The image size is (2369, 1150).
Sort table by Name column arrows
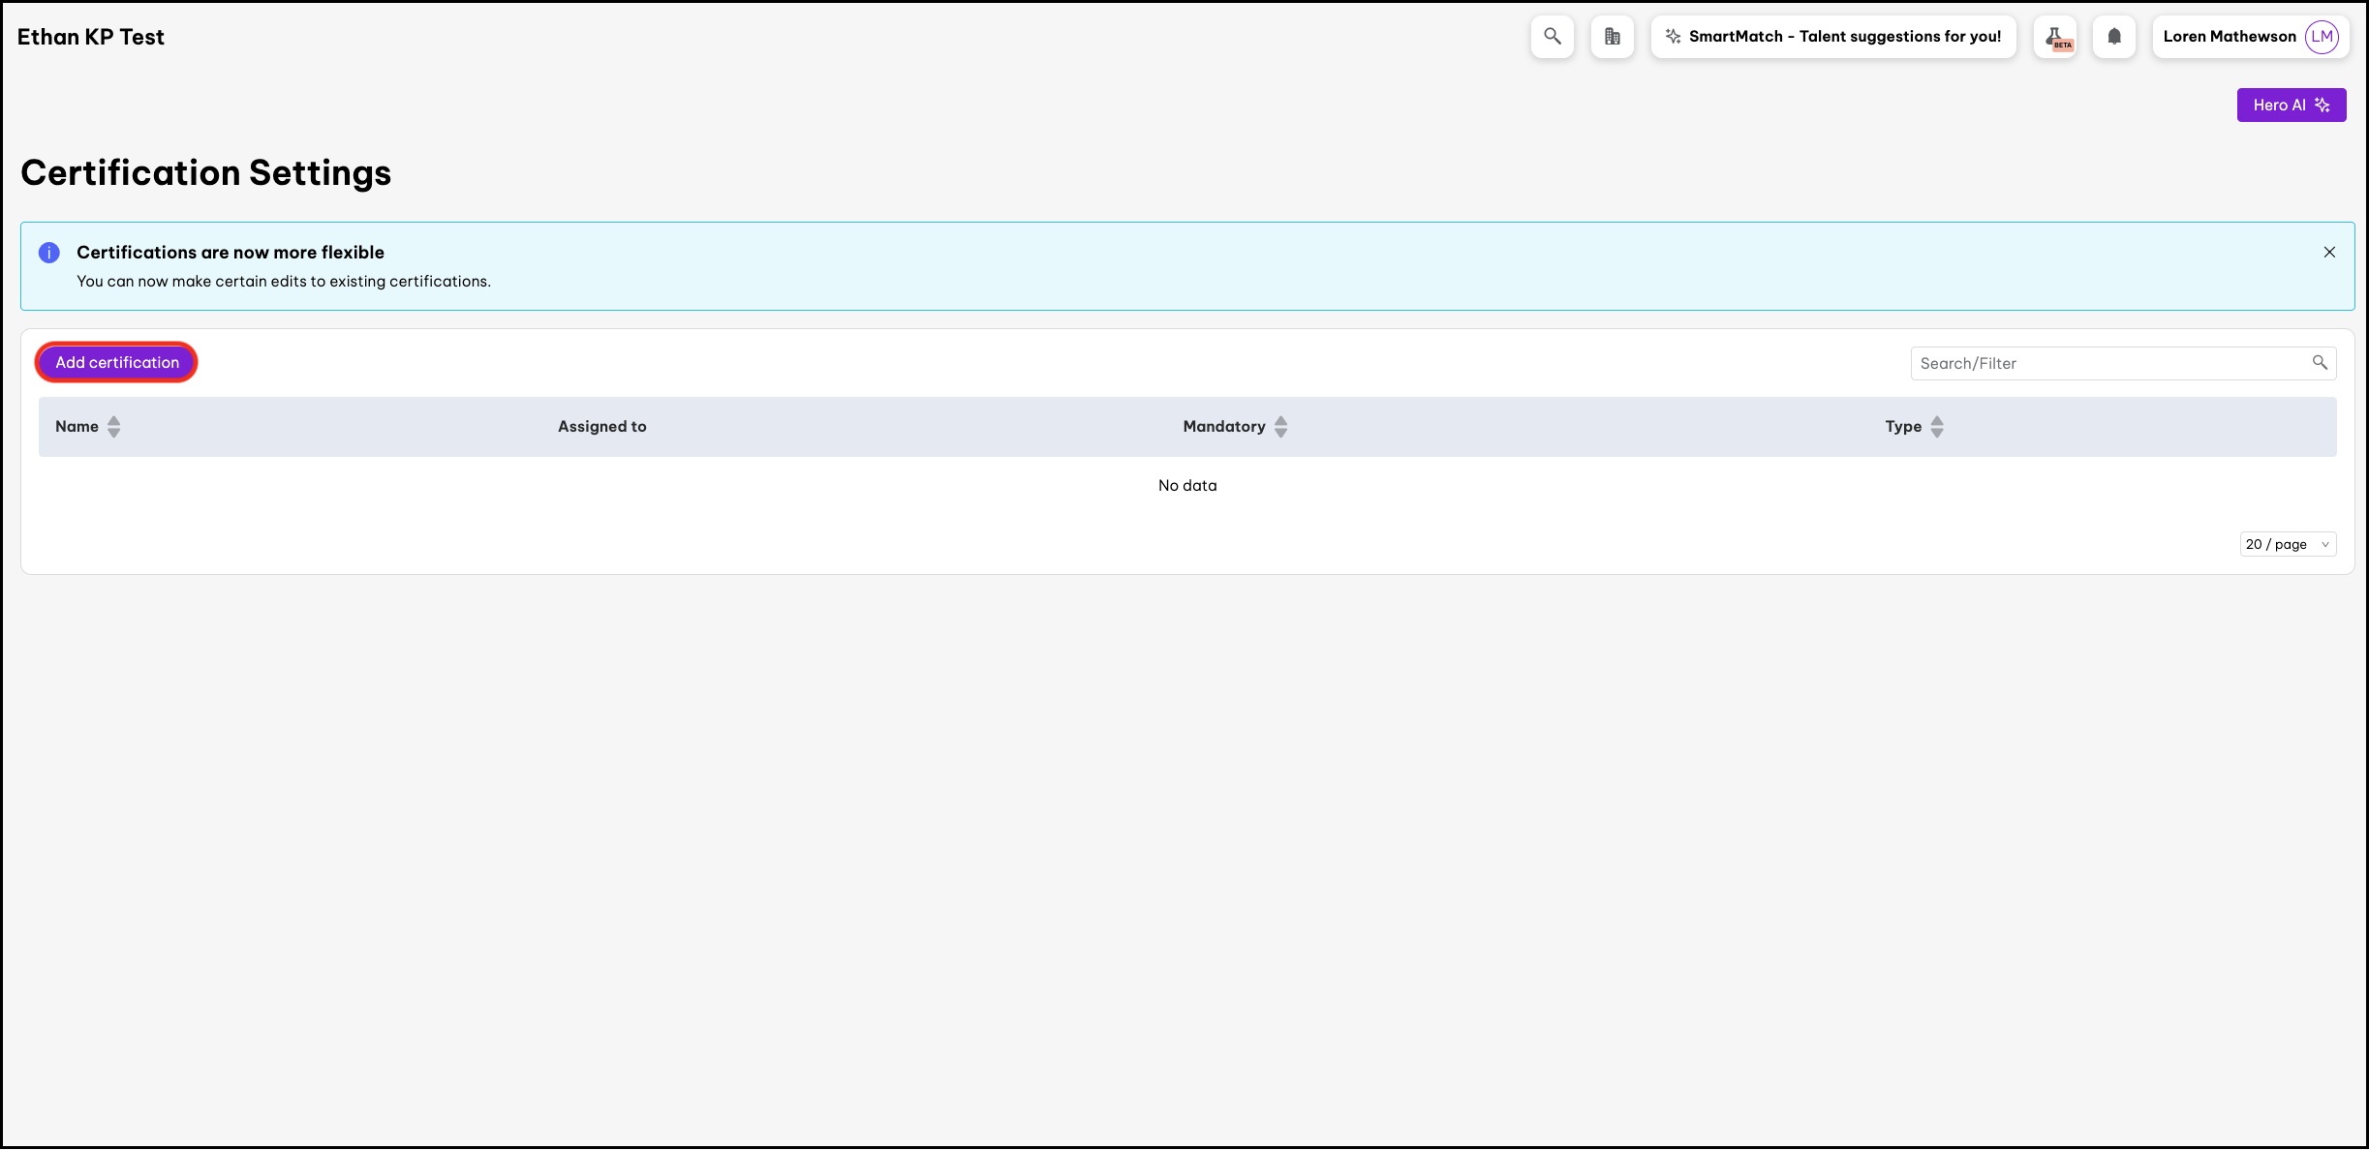click(x=113, y=427)
